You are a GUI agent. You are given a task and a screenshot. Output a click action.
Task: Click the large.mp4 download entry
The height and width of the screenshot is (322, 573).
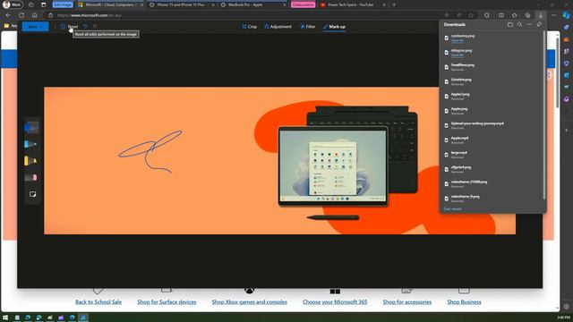pos(491,155)
